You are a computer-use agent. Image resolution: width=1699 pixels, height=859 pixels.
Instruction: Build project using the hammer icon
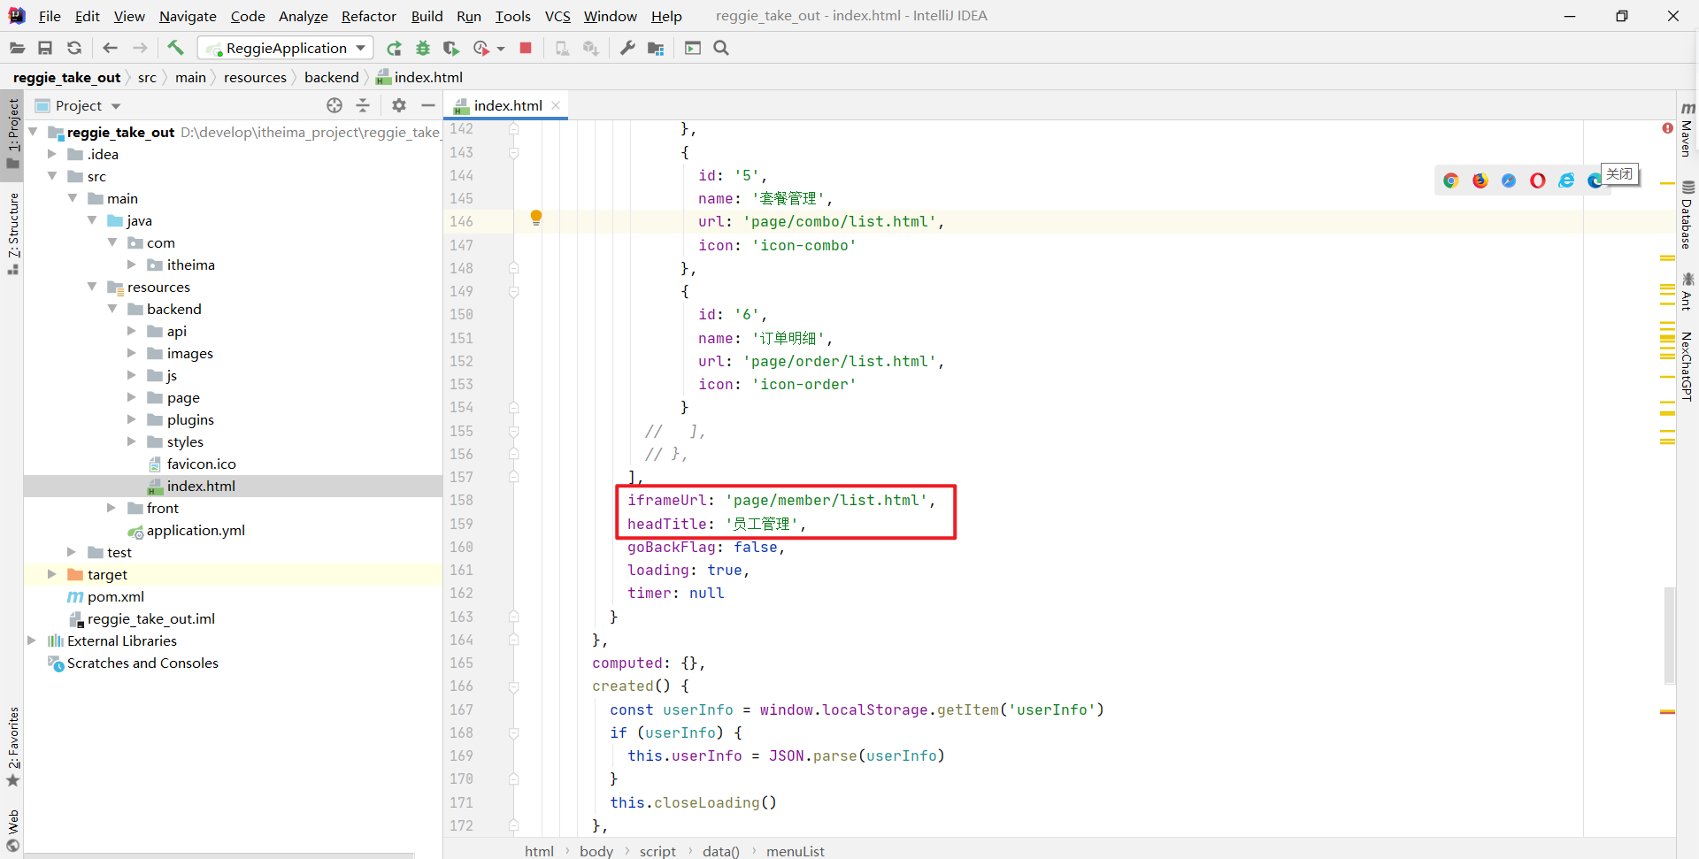[x=175, y=48]
